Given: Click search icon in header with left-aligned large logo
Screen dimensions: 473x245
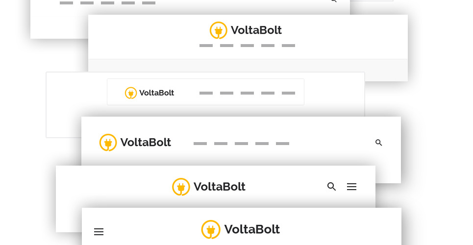Looking at the screenshot, I should (378, 143).
